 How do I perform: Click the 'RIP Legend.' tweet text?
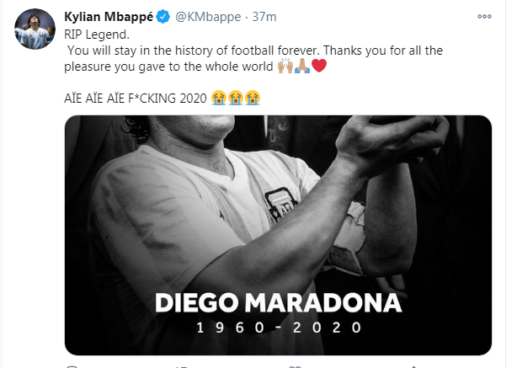coord(97,35)
